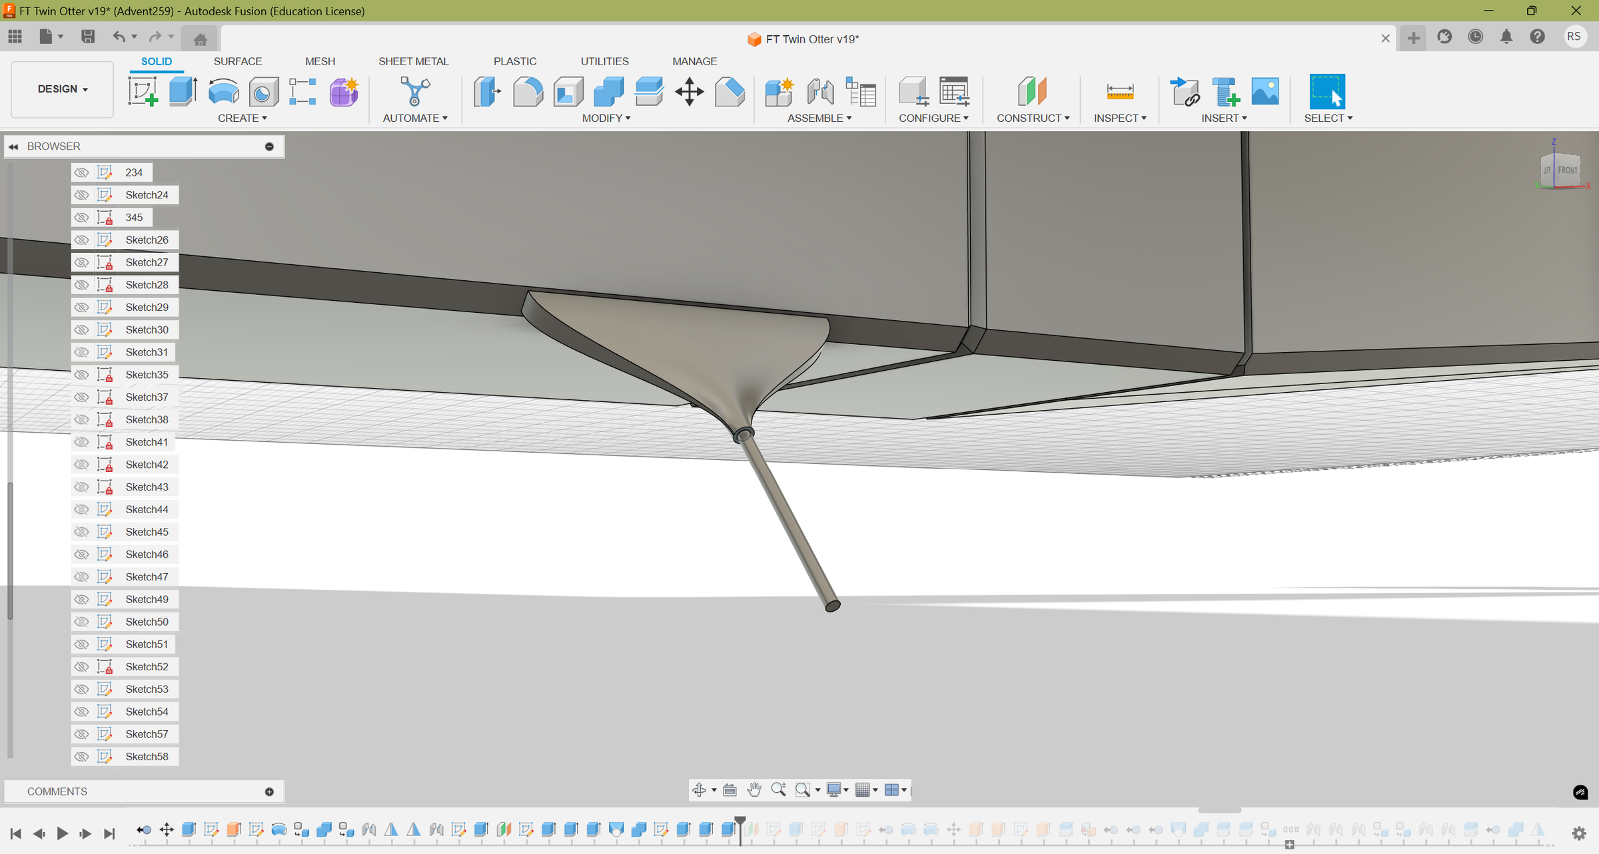Save the FT Twin Otter design
The width and height of the screenshot is (1599, 854).
(87, 37)
